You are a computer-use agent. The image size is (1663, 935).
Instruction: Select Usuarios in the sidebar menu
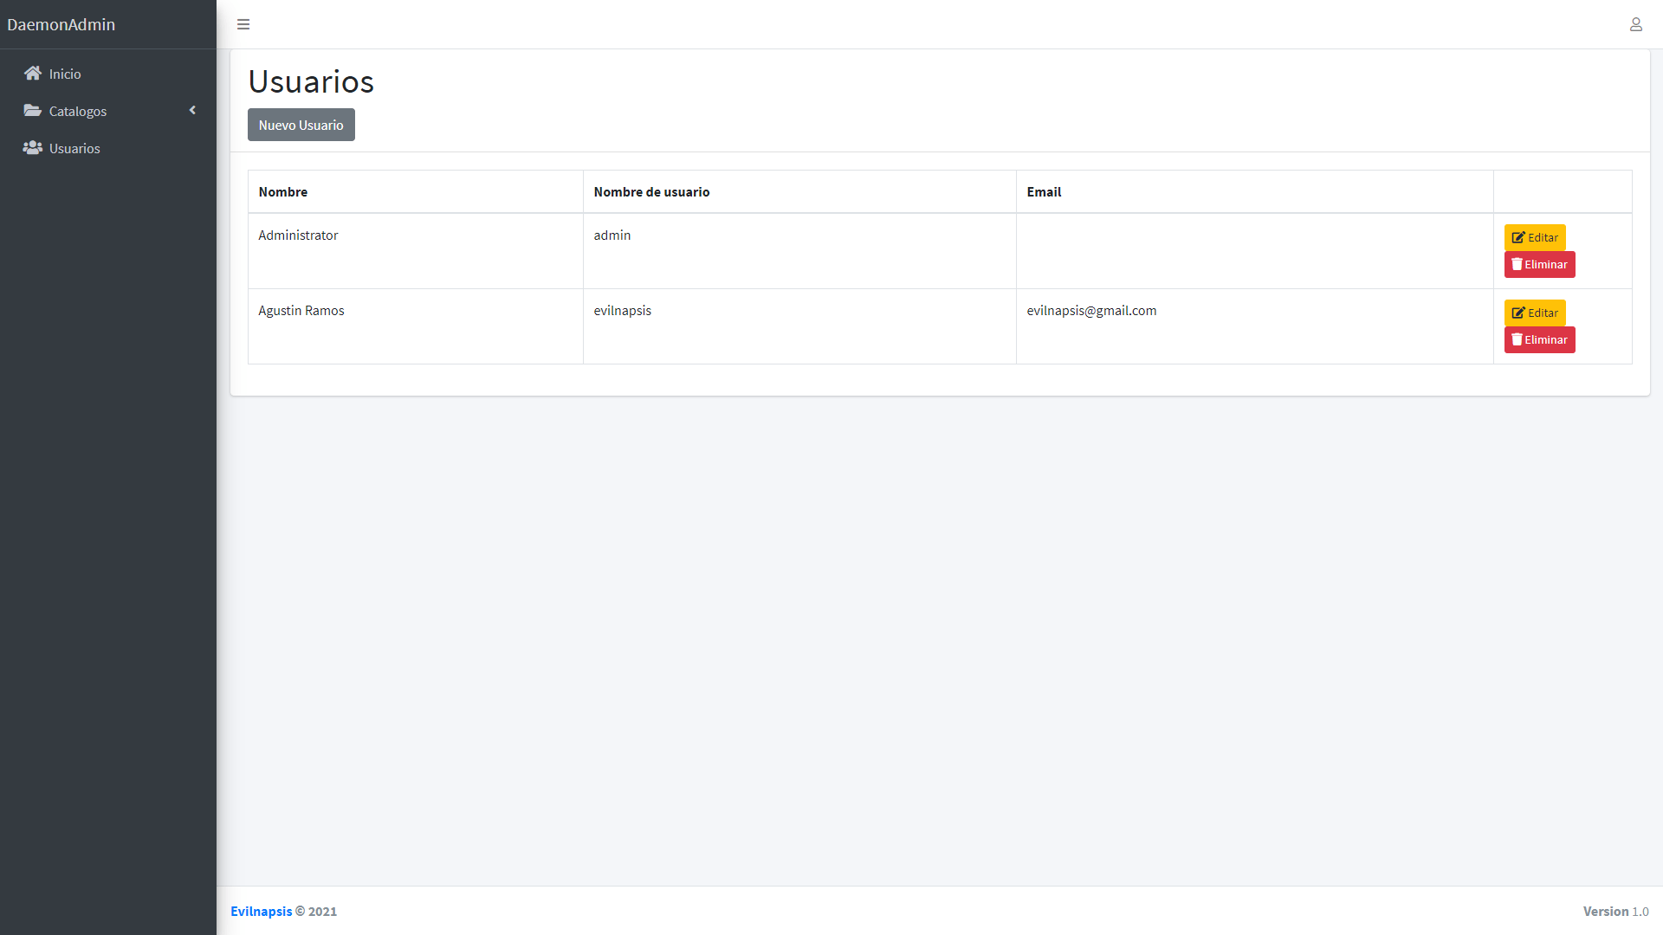tap(74, 149)
